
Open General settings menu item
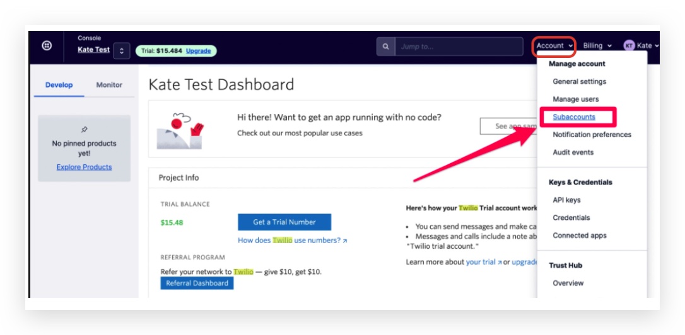tap(579, 81)
